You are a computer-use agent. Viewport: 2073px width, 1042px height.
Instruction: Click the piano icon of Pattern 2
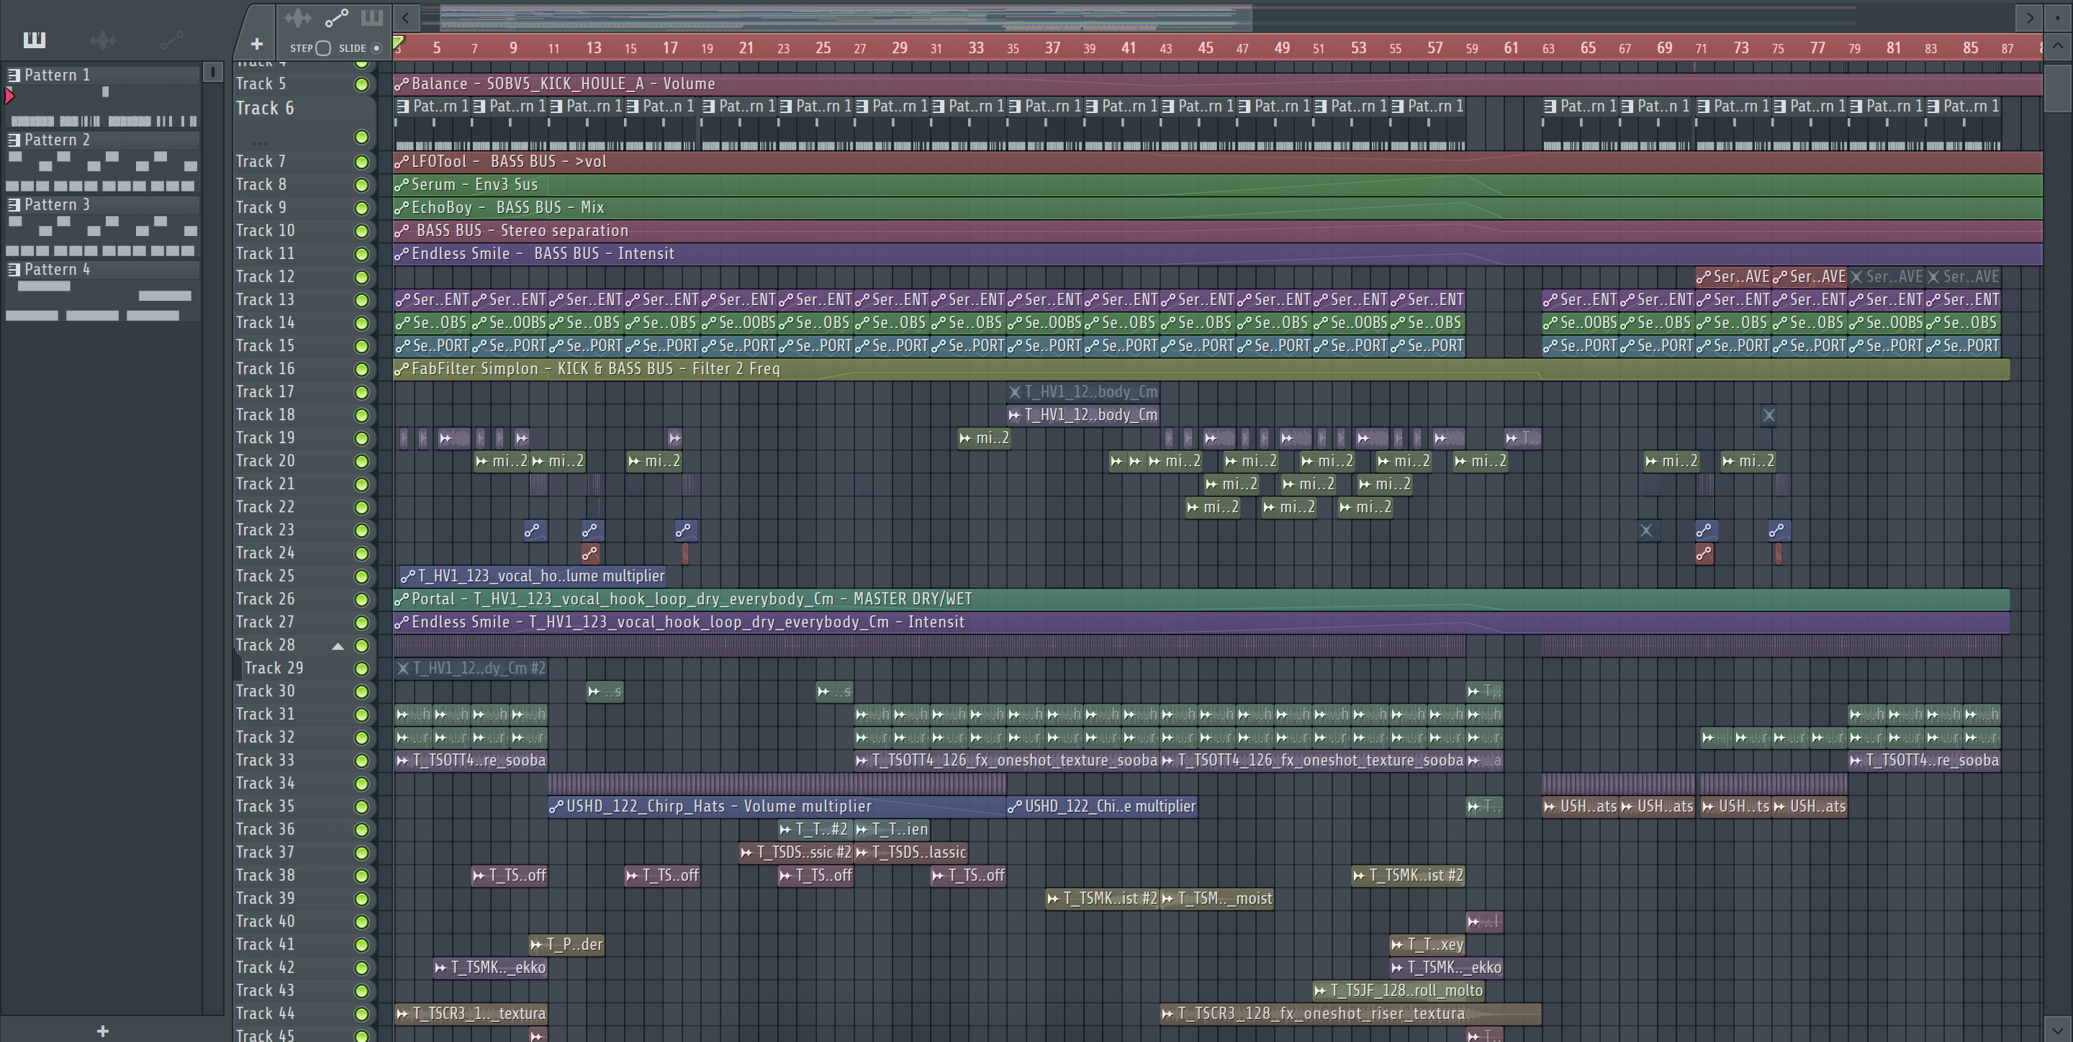click(x=14, y=140)
